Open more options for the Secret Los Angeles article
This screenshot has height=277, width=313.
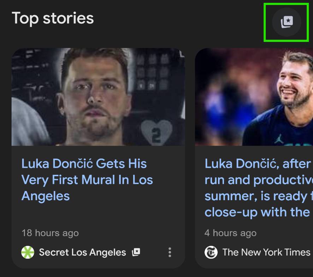(x=170, y=252)
